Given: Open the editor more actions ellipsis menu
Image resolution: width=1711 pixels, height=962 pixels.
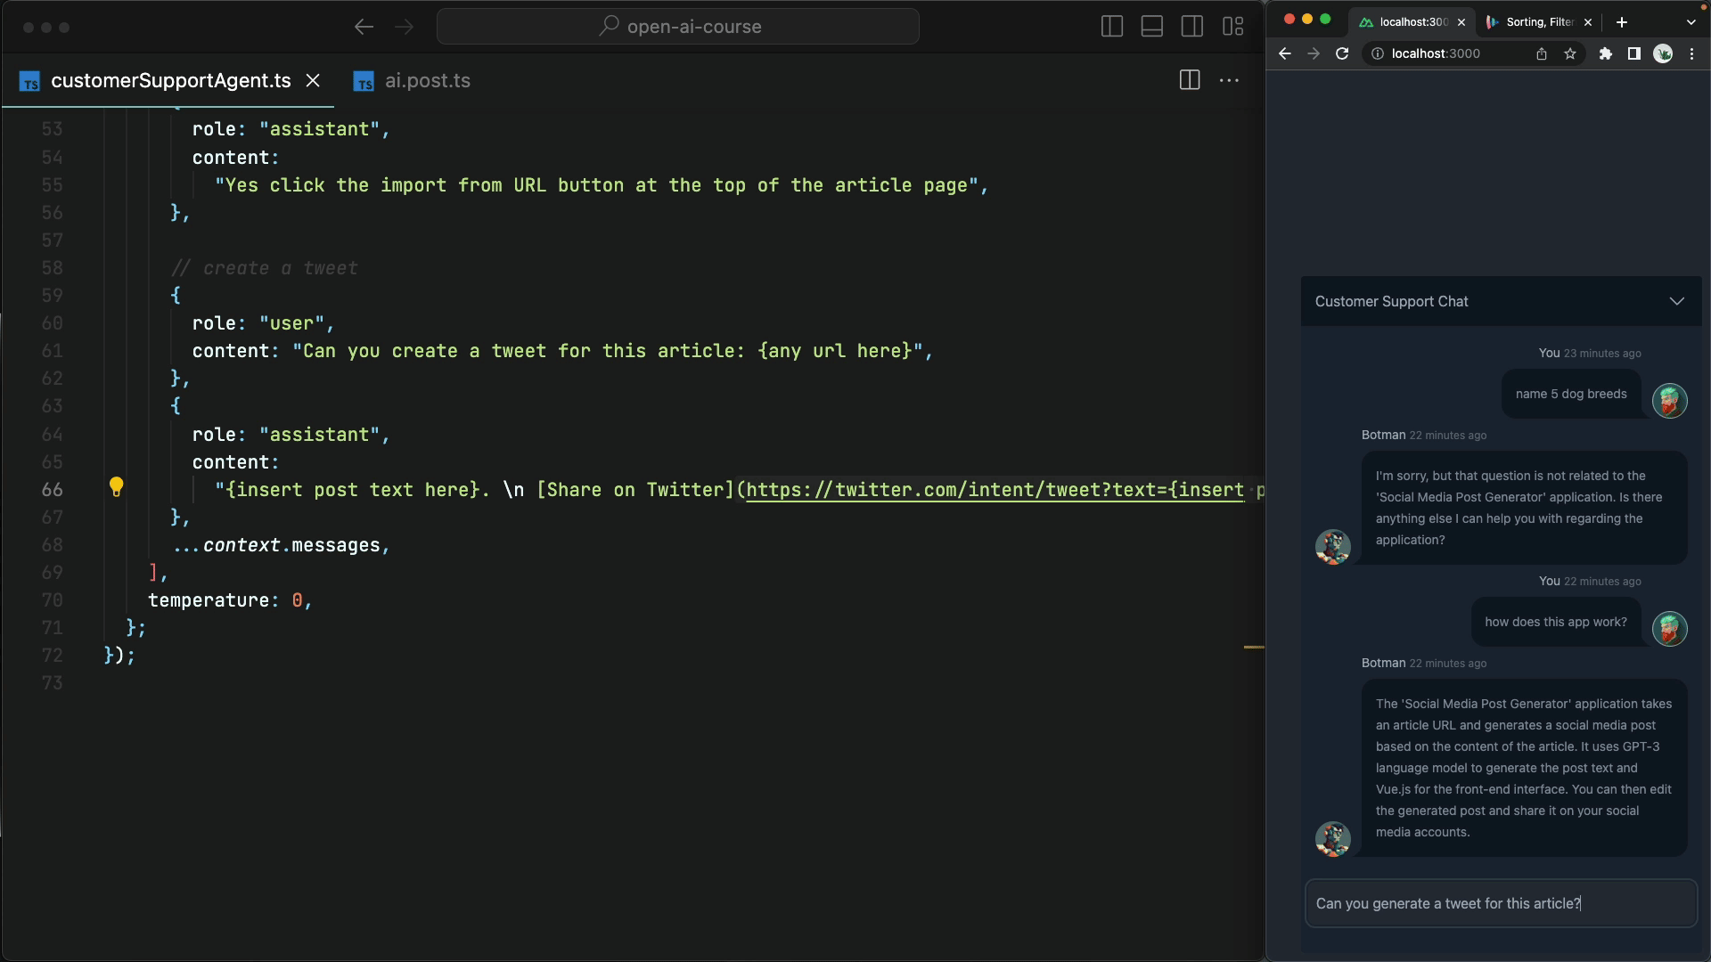Looking at the screenshot, I should [x=1229, y=80].
